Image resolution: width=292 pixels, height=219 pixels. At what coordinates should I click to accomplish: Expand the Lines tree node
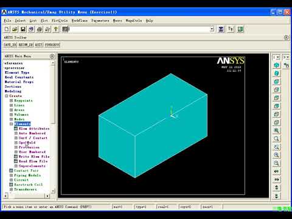(12, 105)
